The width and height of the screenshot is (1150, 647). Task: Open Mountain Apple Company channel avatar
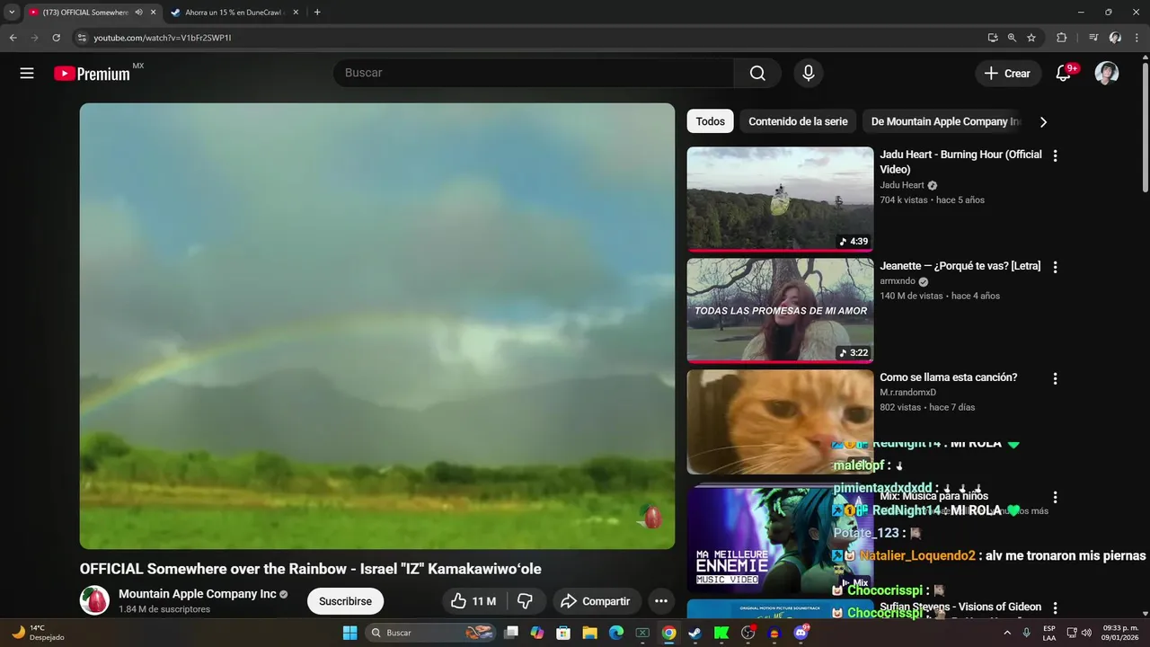[x=94, y=600]
